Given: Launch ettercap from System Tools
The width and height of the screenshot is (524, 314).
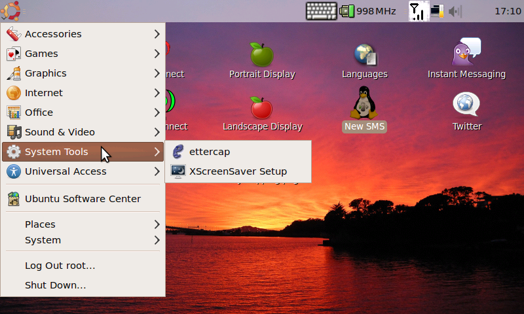Looking at the screenshot, I should point(209,152).
